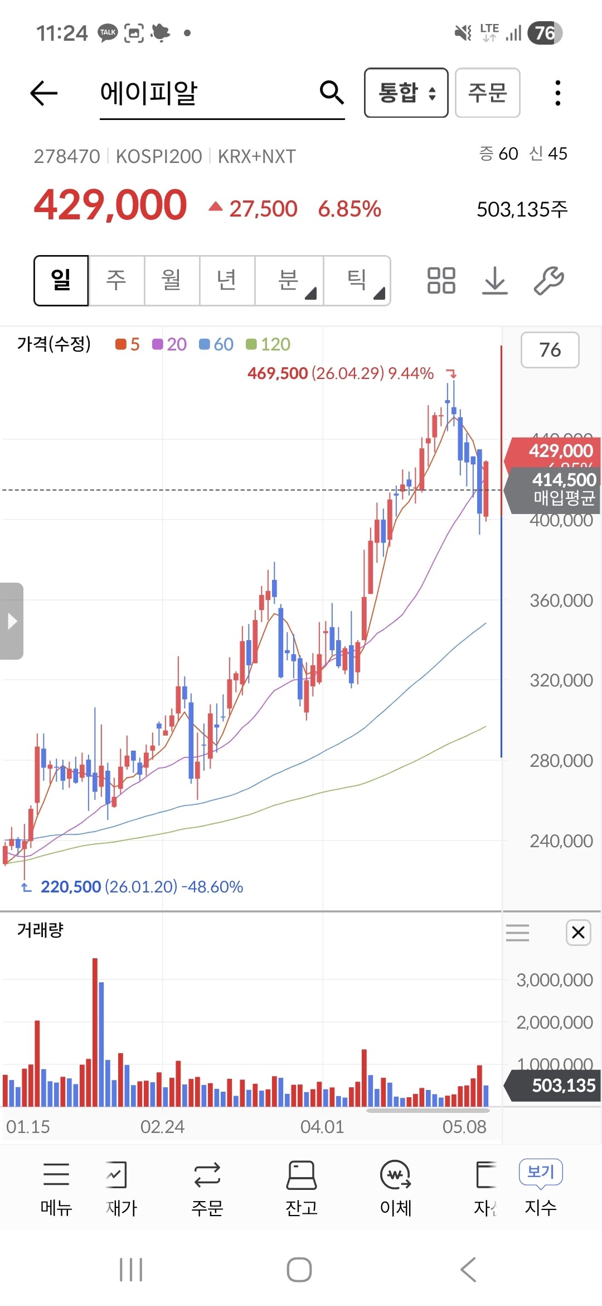The width and height of the screenshot is (602, 1306).
Task: Switch to the 주 weekly chart tab
Action: [x=116, y=281]
